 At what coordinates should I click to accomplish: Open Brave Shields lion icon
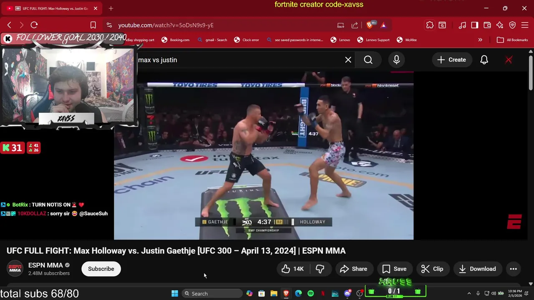point(370,25)
